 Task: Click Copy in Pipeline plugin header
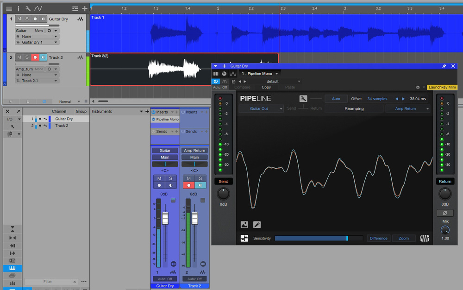tap(266, 87)
